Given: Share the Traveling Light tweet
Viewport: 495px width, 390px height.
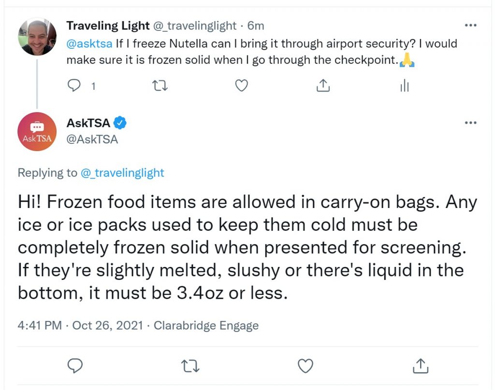Looking at the screenshot, I should coord(323,85).
